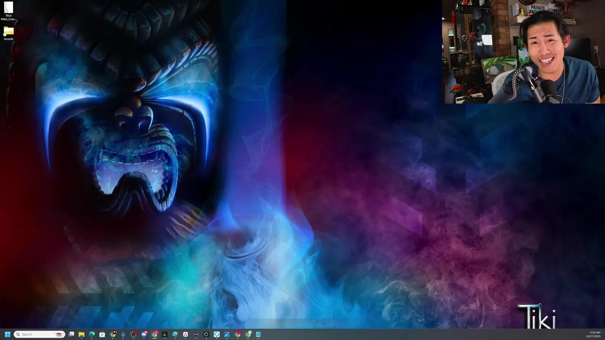This screenshot has width=605, height=340.
Task: Open the blue mountain picture app icon
Action: coord(227,334)
